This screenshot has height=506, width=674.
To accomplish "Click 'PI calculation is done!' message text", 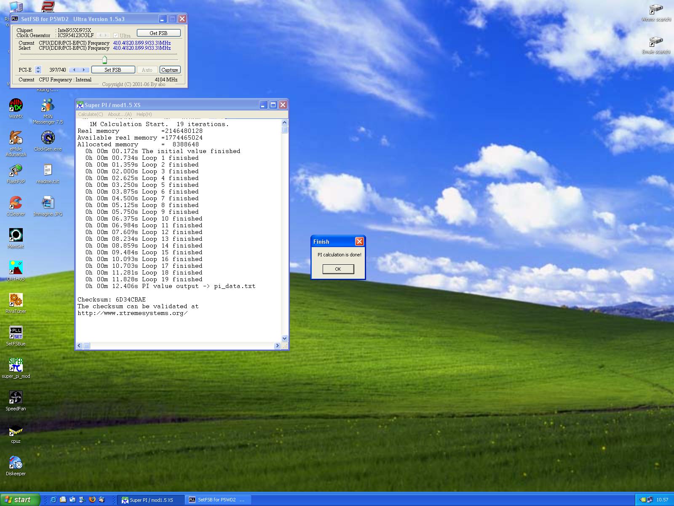I will pos(339,255).
